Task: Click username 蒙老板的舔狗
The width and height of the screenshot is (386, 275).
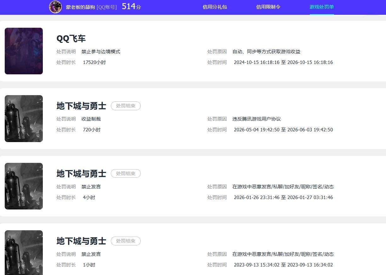Action: coord(80,7)
